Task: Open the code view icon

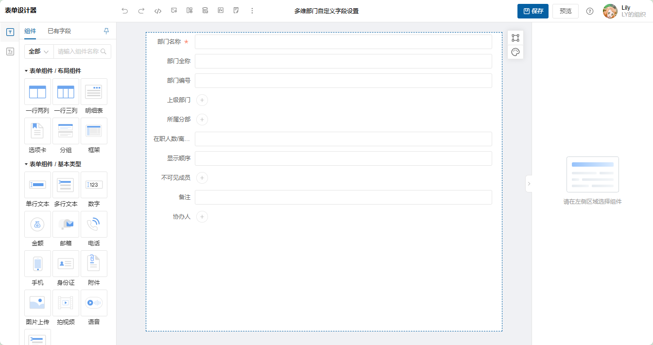Action: point(157,11)
